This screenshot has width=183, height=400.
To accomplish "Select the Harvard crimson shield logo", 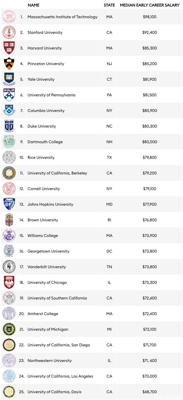I will coord(9,48).
